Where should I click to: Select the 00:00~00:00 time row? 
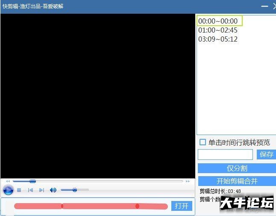pos(220,21)
